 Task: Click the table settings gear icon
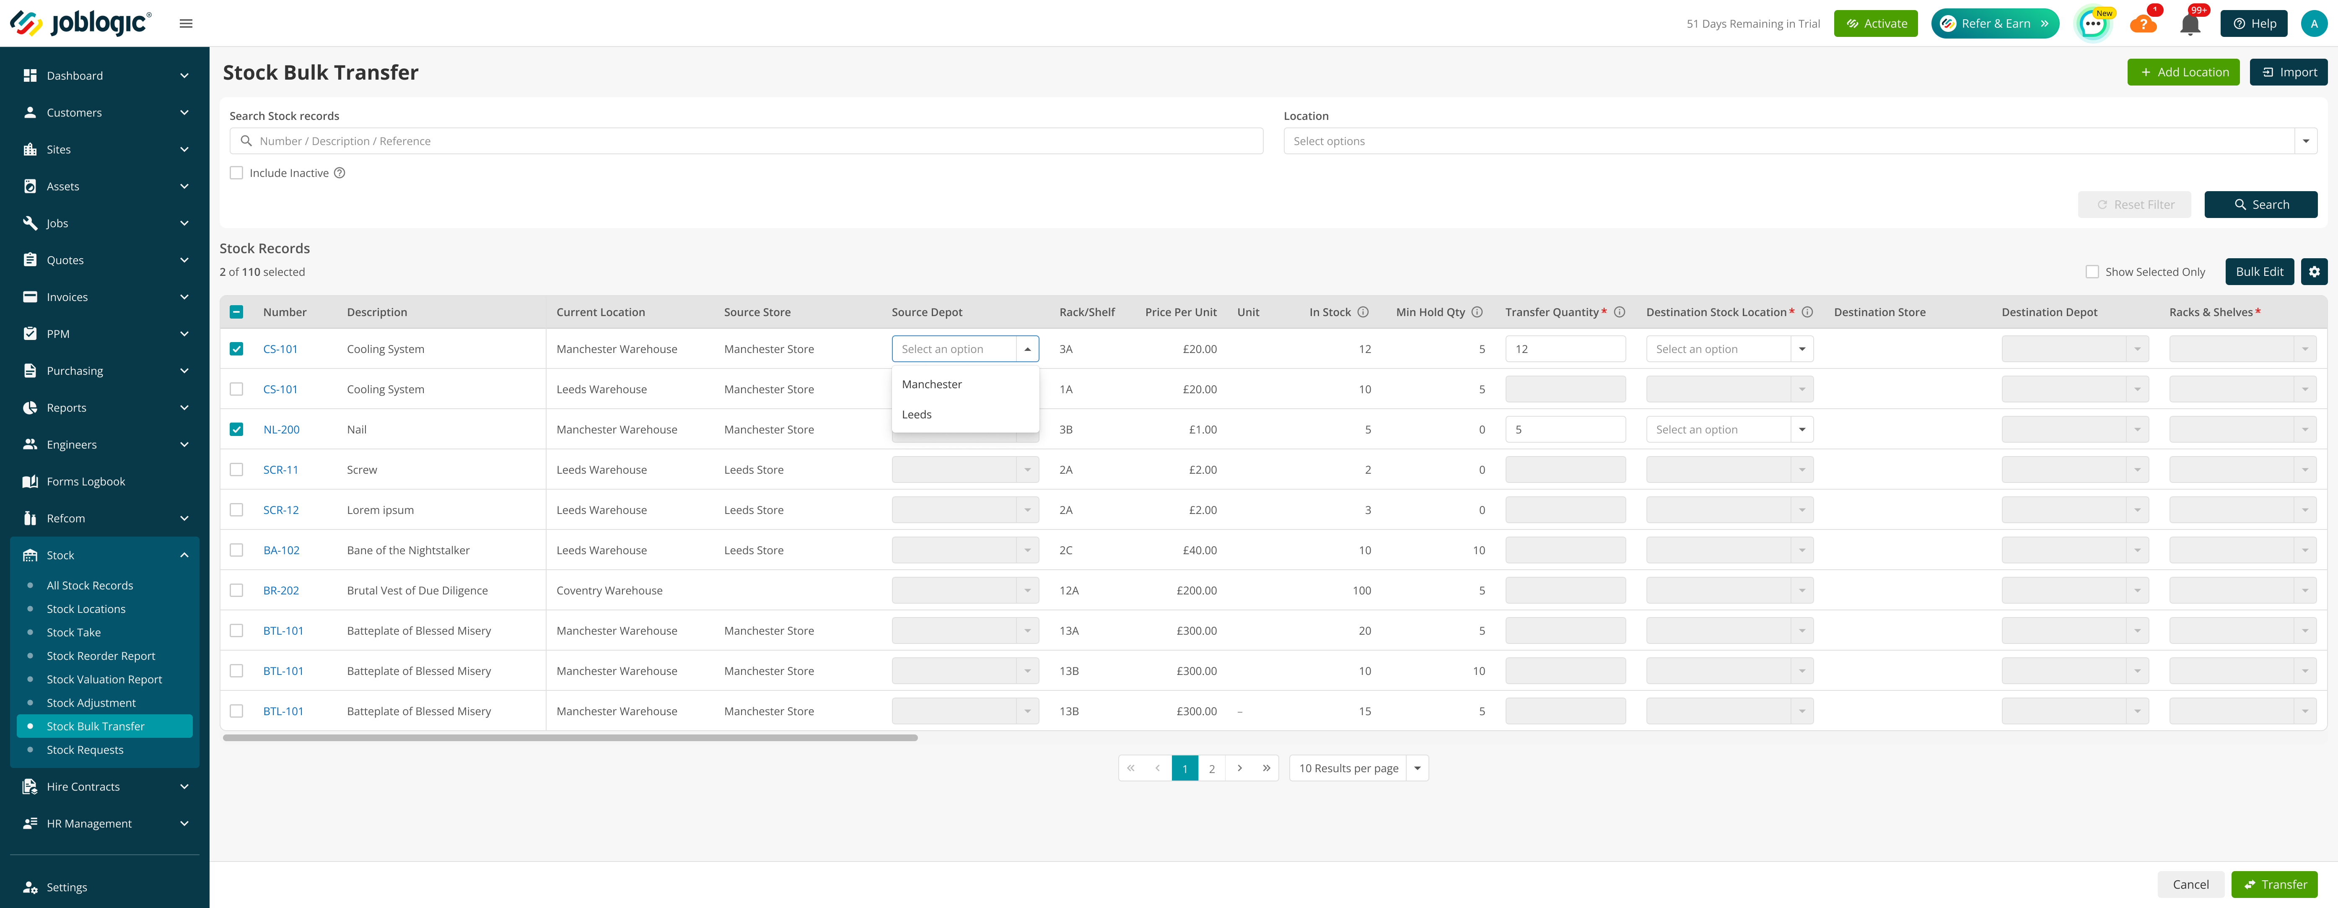pyautogui.click(x=2314, y=272)
